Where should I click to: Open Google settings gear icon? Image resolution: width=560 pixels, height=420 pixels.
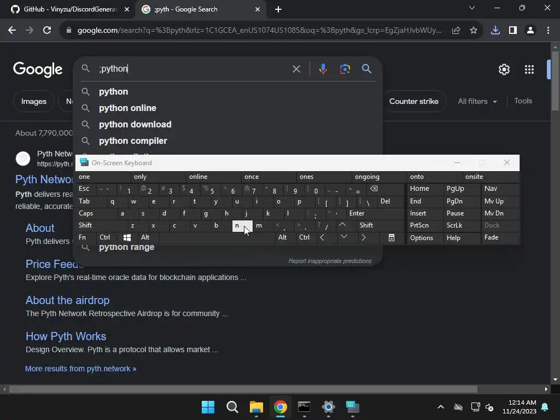pos(504,69)
